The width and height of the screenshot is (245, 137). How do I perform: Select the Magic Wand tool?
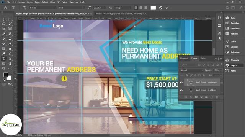coord(10,24)
